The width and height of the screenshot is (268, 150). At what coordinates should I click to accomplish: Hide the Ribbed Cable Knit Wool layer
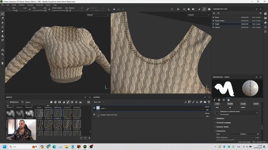pos(94,115)
